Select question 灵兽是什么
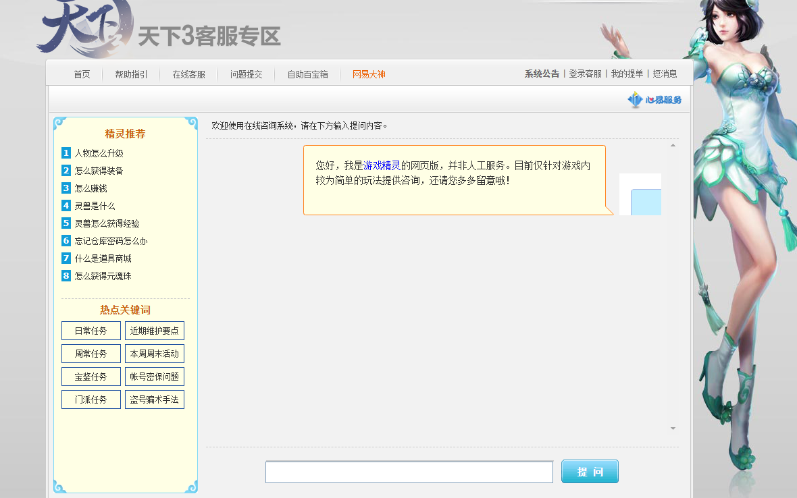This screenshot has width=797, height=498. click(x=95, y=206)
